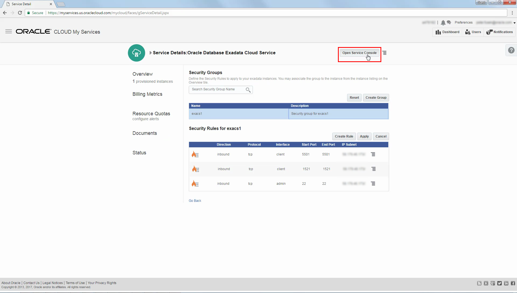Open the Dashboard page
Screen dimensions: 517x293
point(448,32)
